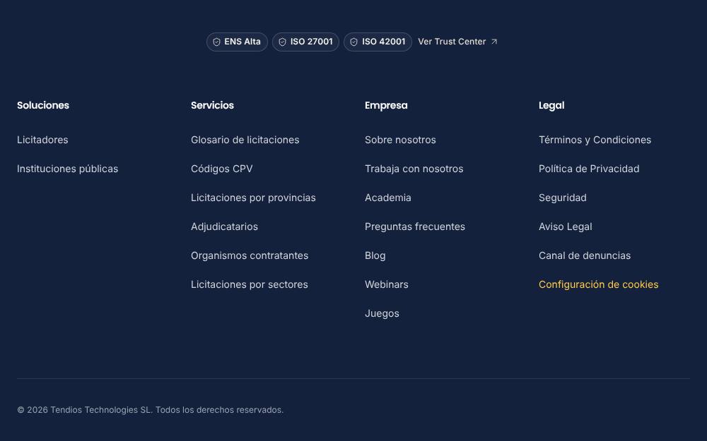Viewport: 707px width, 441px height.
Task: Open Canal de denuncias
Action: click(x=585, y=255)
